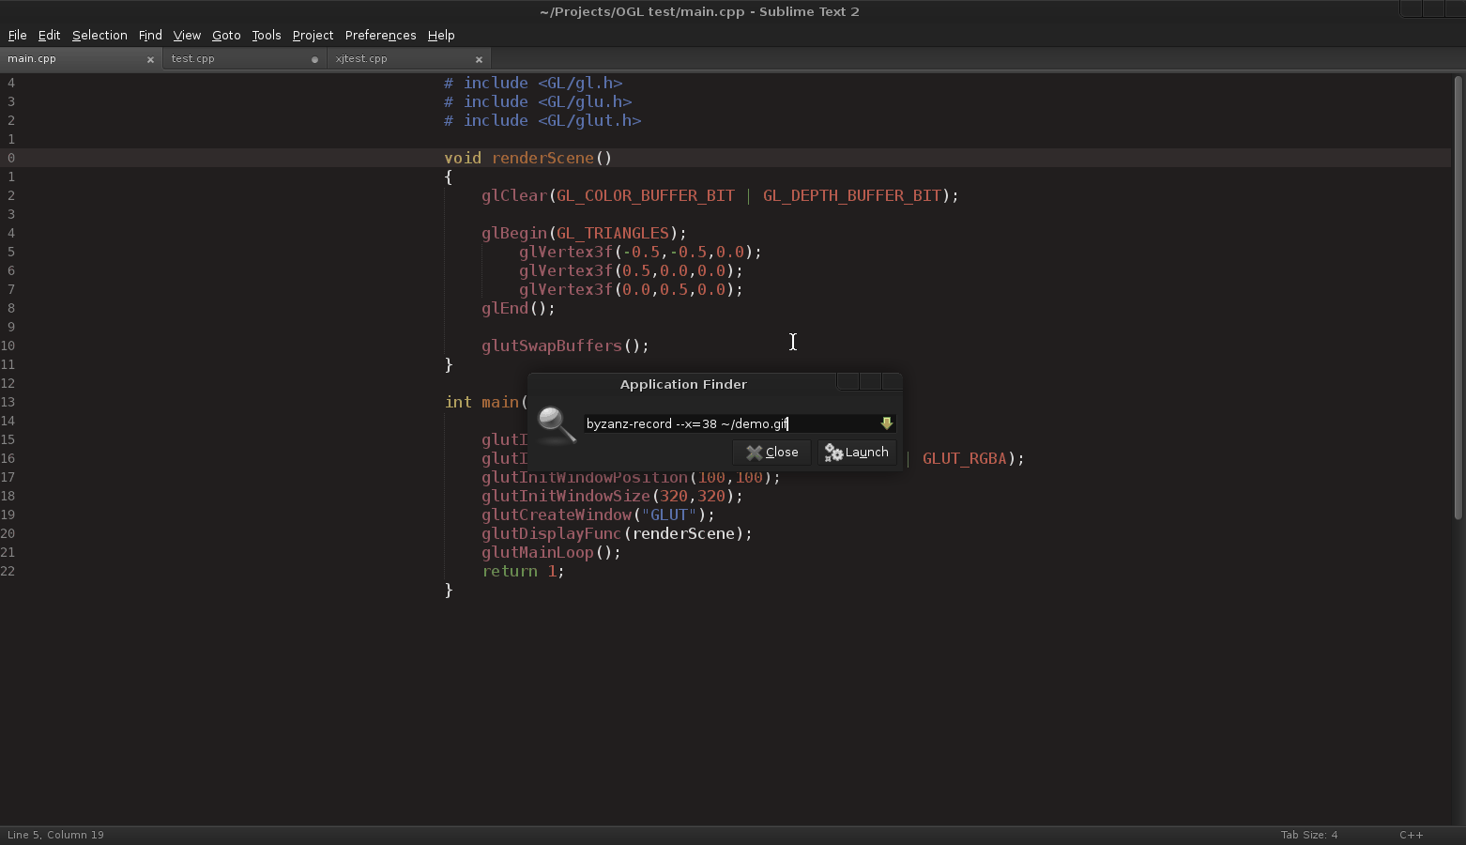Open the Goto menu
This screenshot has height=845, width=1466.
[x=226, y=35]
